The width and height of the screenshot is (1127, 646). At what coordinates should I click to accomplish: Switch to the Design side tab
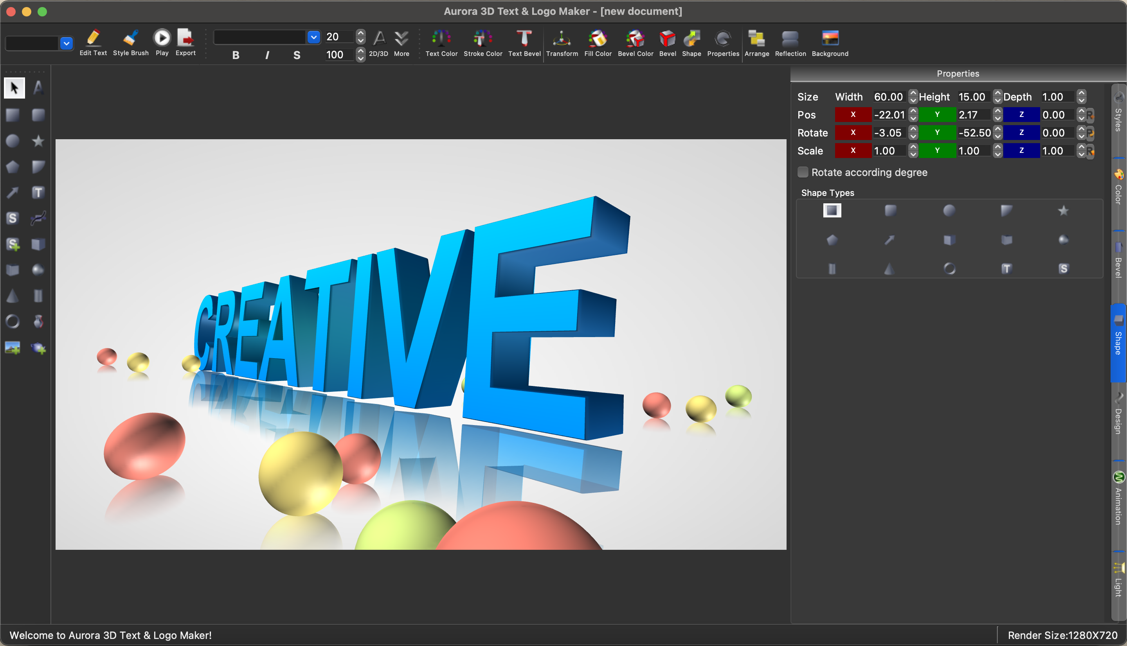(1118, 414)
